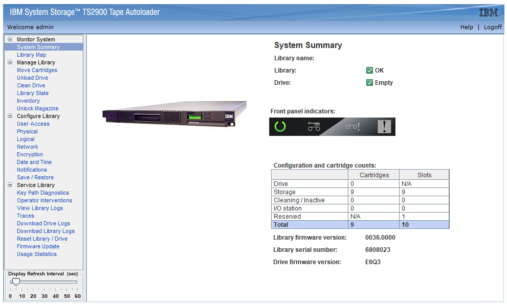Open the Unload Drive page
507x304 pixels.
coord(32,78)
